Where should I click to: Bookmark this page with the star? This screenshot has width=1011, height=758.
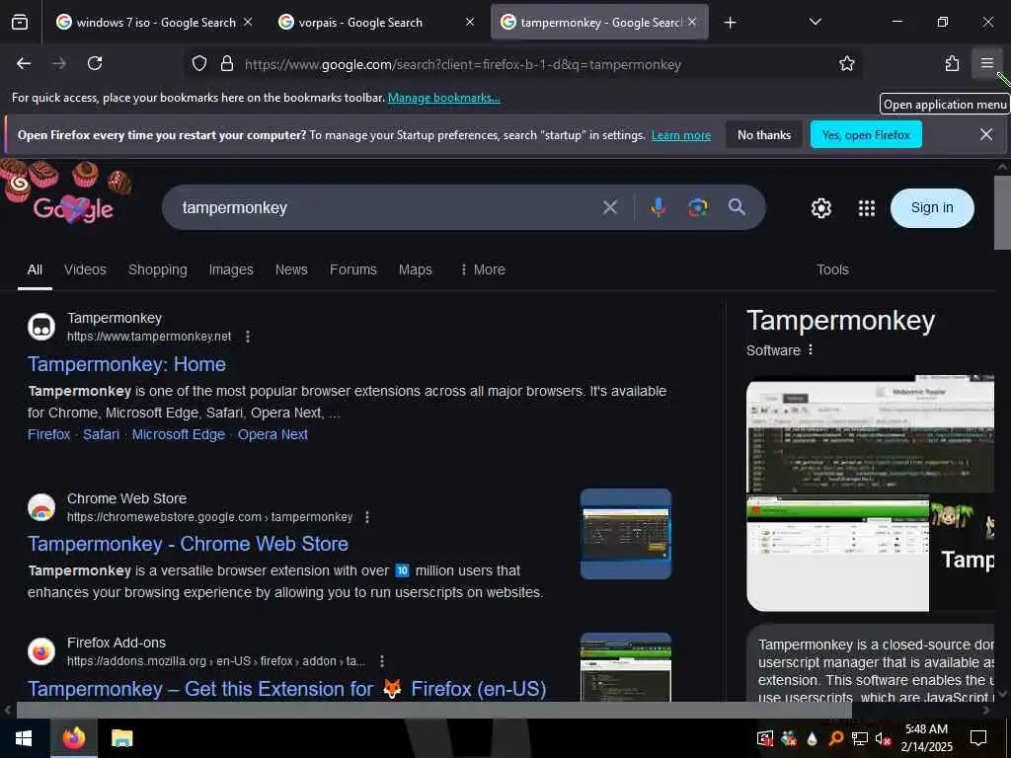[846, 64]
